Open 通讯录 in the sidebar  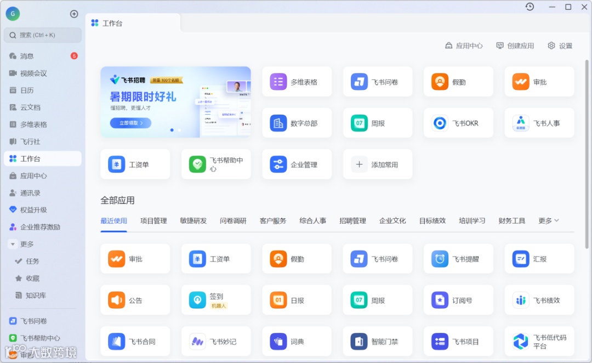[43, 193]
